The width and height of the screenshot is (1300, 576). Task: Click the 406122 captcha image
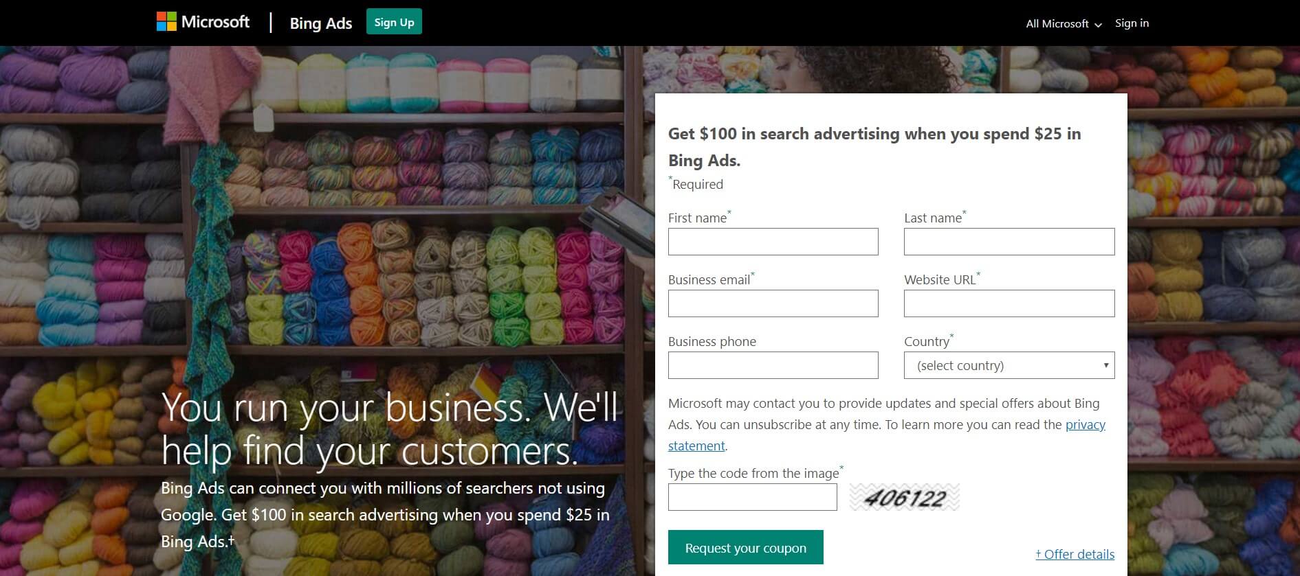pyautogui.click(x=904, y=497)
